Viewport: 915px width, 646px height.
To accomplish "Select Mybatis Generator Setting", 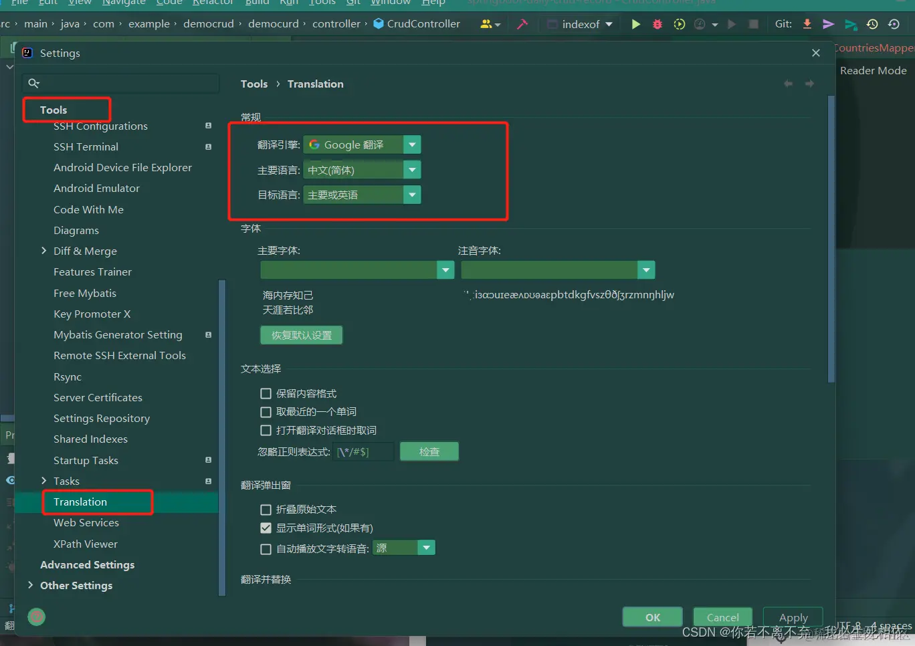I will 118,334.
